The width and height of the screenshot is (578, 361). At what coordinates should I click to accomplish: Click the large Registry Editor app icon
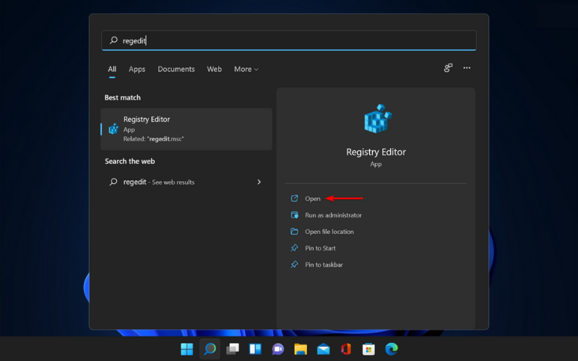point(377,118)
